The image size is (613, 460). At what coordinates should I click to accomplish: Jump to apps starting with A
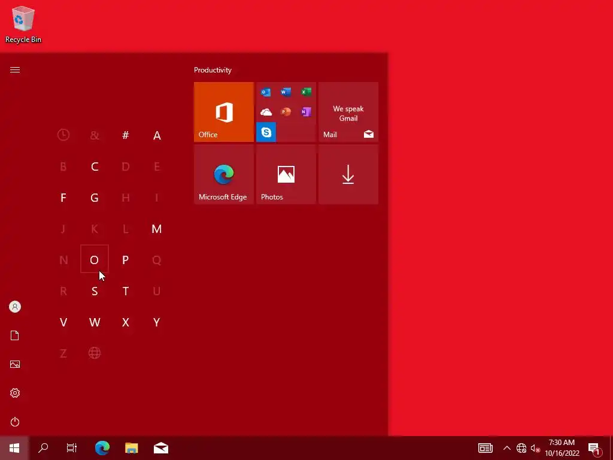pos(157,135)
